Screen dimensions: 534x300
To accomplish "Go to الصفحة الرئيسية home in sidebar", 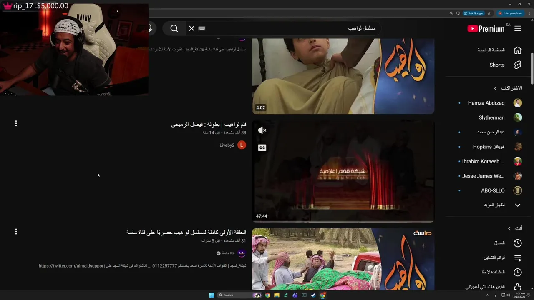I will (491, 50).
